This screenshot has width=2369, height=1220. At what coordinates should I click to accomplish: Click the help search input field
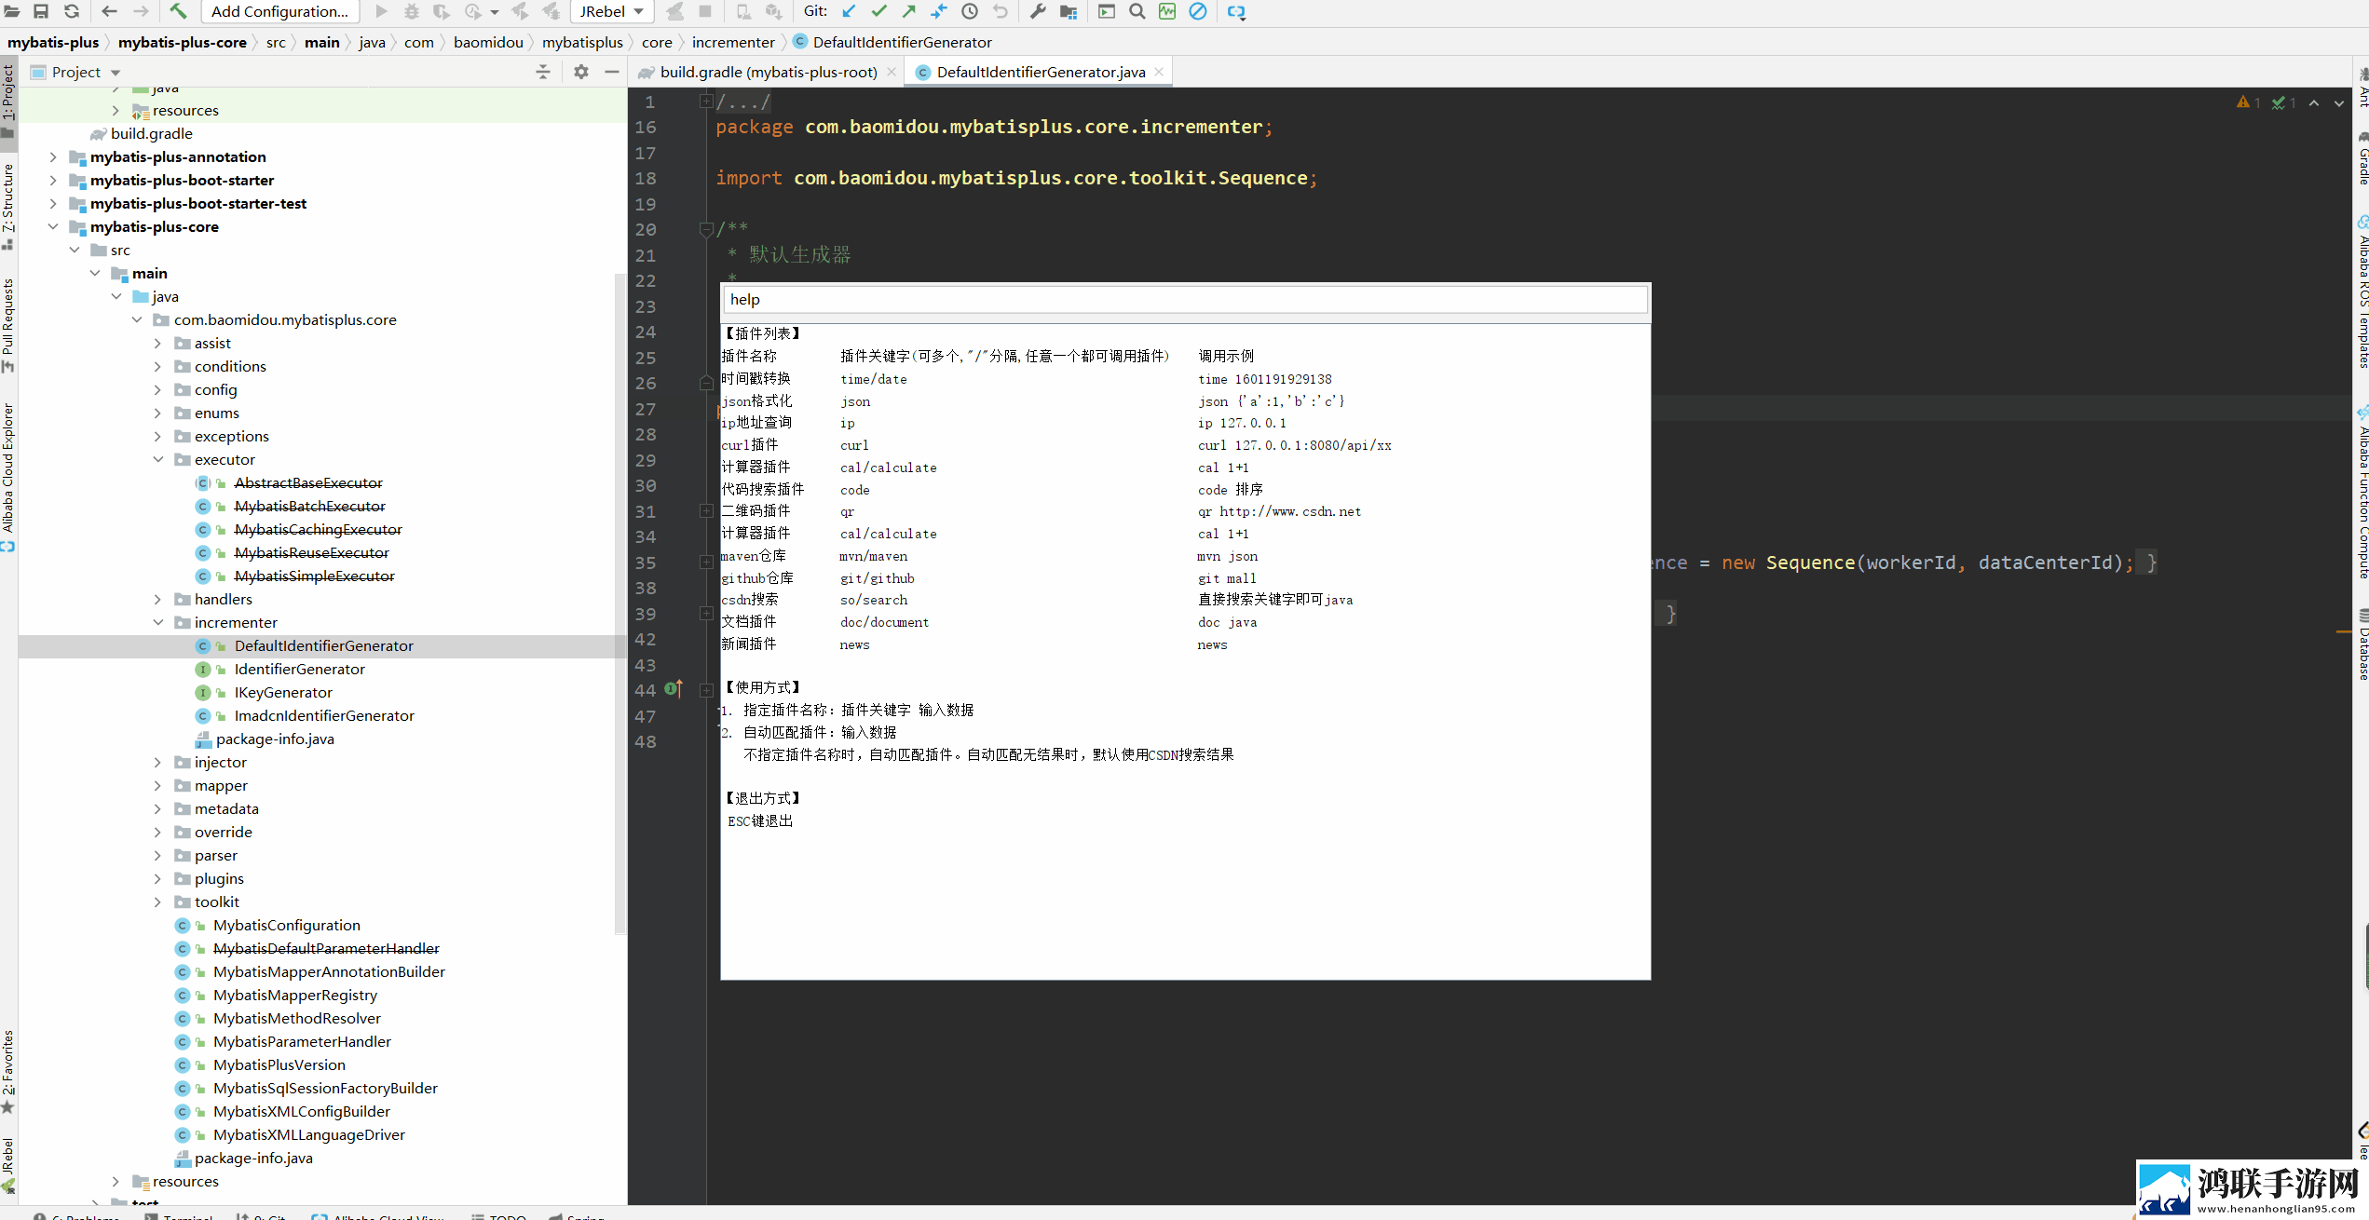pyautogui.click(x=1185, y=299)
